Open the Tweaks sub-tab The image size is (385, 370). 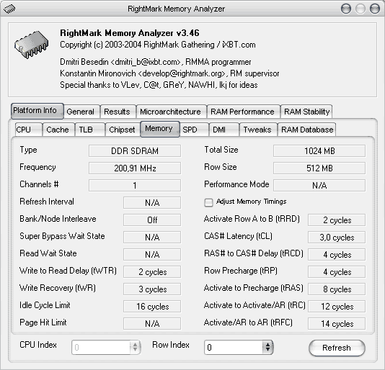(x=258, y=130)
